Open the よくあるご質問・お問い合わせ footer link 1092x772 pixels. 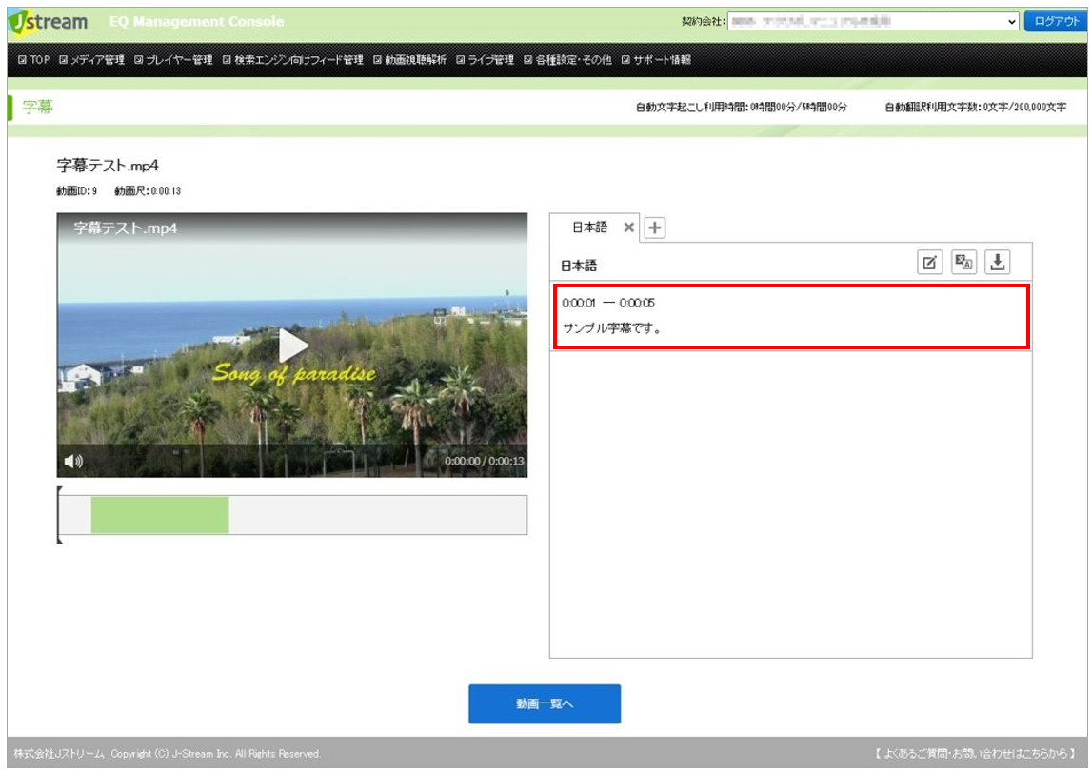(976, 753)
